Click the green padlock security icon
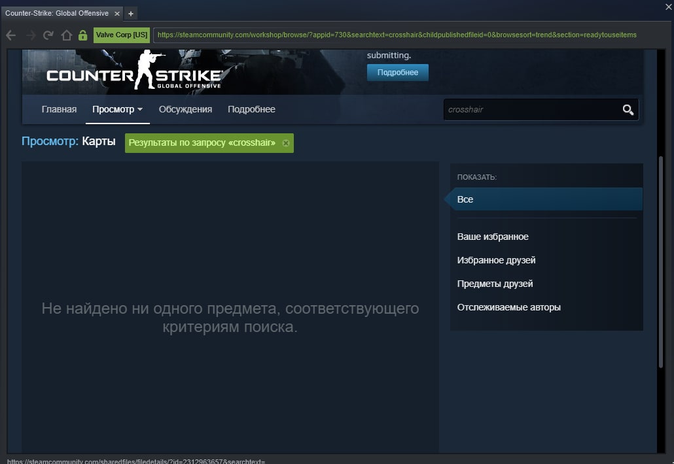Screen dimensions: 674x464 coord(83,35)
